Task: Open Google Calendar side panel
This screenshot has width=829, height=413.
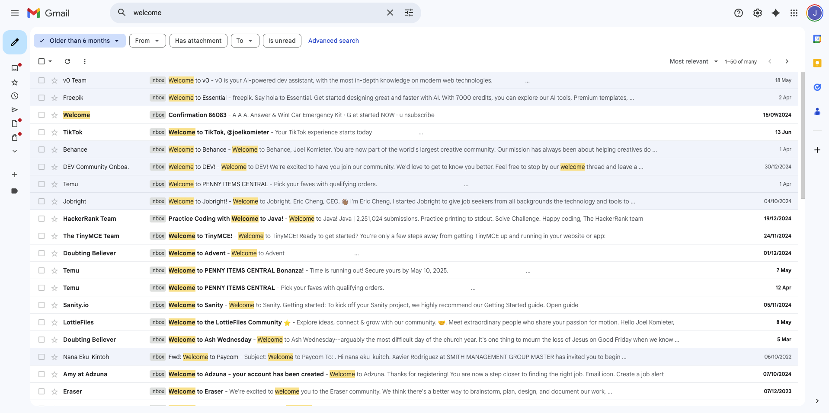Action: [817, 39]
